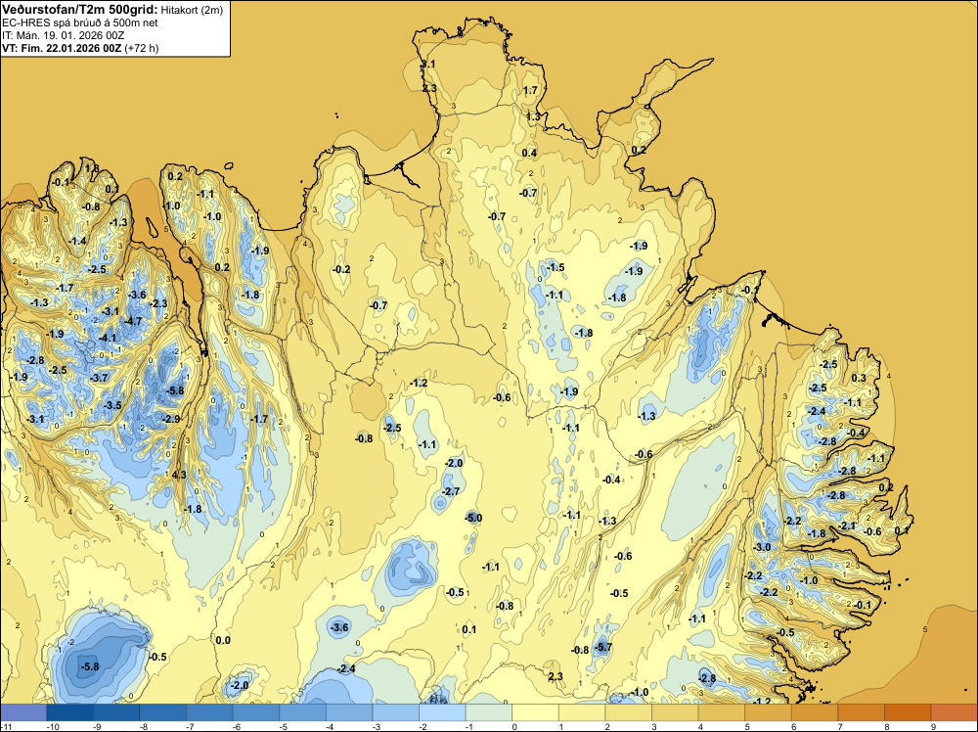Click the "Veðurstofan/T2m 500grid:" title text

coord(80,10)
